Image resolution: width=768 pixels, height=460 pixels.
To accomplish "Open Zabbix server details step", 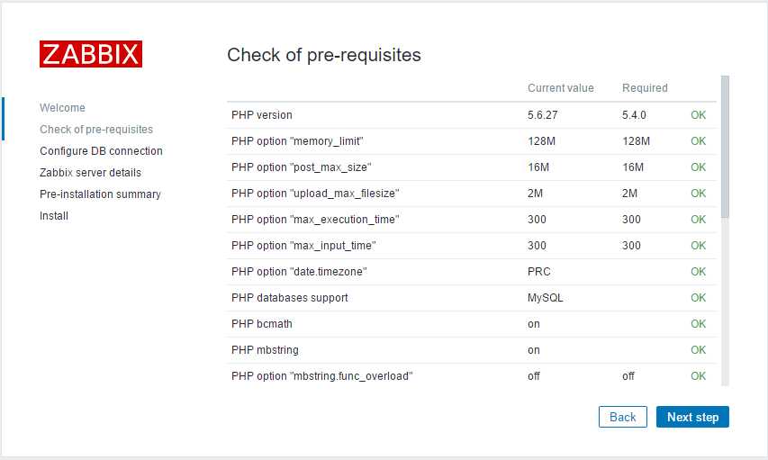I will click(x=90, y=173).
